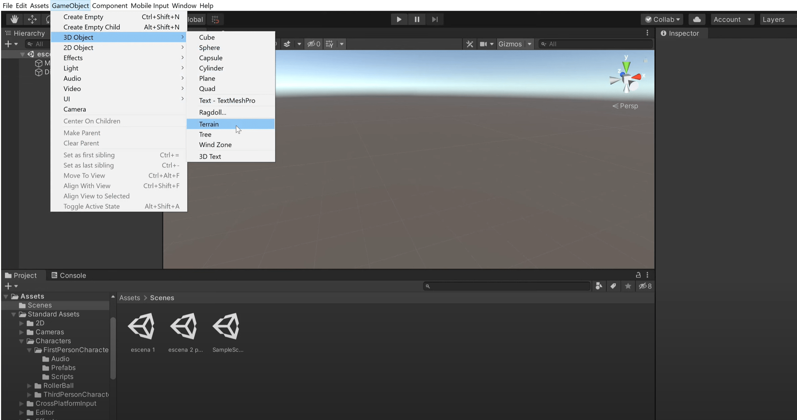The width and height of the screenshot is (797, 420).
Task: Switch to the Project tab
Action: click(x=21, y=275)
